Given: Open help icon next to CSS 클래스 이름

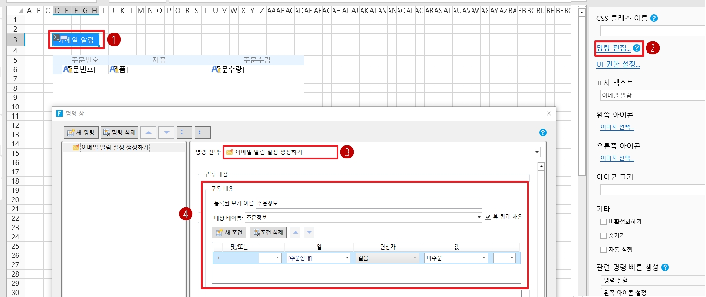Looking at the screenshot, I should [x=654, y=19].
